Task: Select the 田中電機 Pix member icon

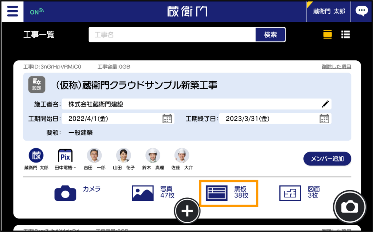Action: 66,156
